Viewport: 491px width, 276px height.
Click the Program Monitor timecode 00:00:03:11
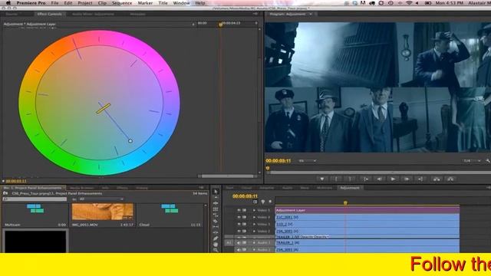[278, 161]
